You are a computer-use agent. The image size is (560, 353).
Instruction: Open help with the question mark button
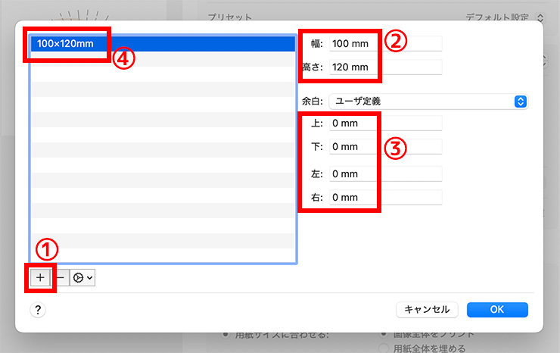click(38, 309)
